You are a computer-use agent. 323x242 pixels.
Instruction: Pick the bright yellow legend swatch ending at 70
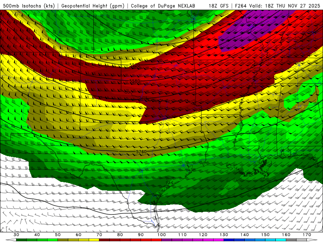[94, 240]
